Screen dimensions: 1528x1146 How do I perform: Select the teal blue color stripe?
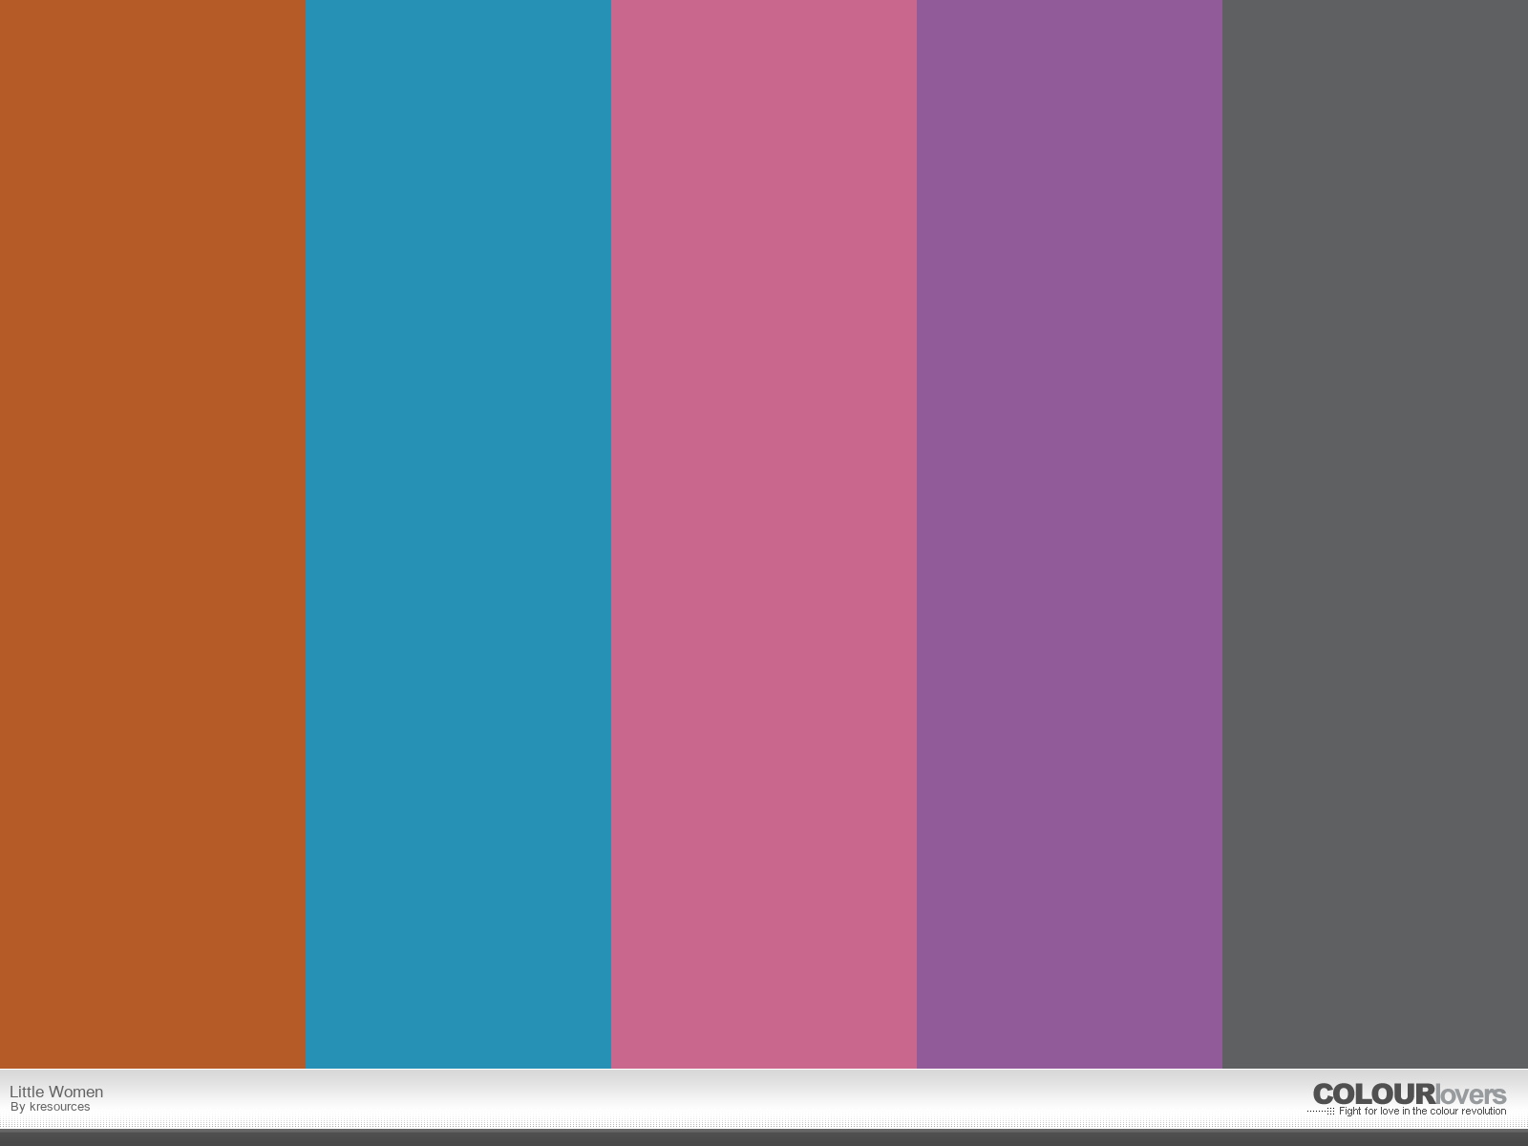pos(458,534)
